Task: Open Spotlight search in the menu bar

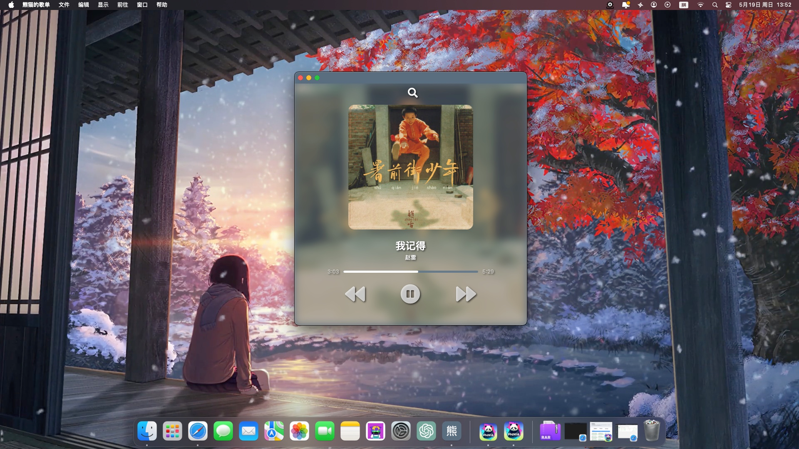Action: click(715, 5)
